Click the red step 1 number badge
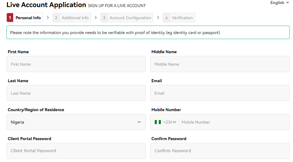Screen dimensions: 293x162 pos(10,18)
